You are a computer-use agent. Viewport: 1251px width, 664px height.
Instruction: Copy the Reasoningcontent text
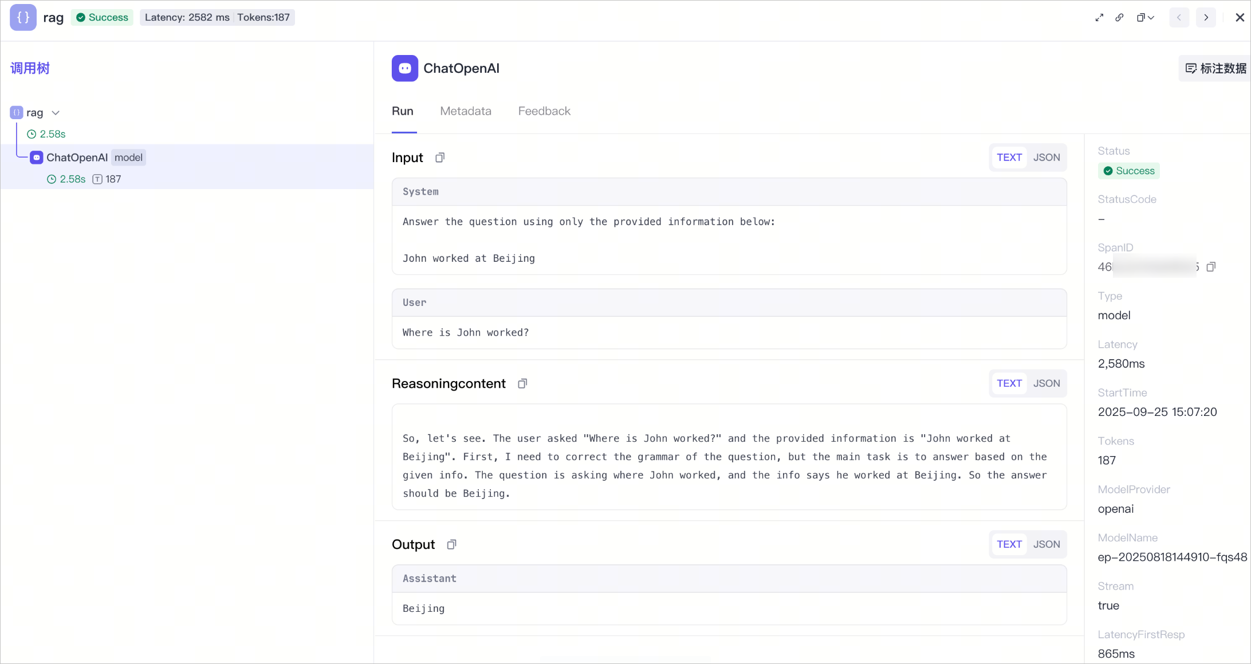pos(522,384)
